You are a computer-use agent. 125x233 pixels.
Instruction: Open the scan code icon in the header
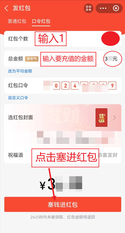click(89, 8)
